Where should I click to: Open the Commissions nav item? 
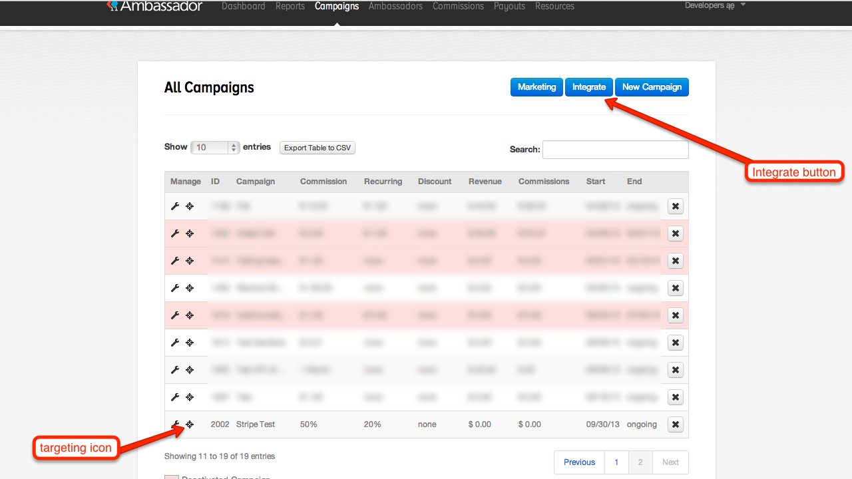(x=458, y=6)
